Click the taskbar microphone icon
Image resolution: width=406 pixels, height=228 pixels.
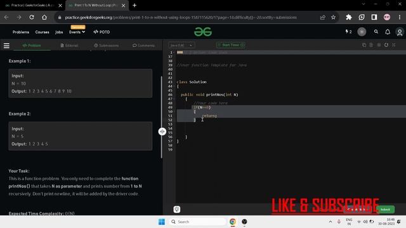[x=339, y=222]
